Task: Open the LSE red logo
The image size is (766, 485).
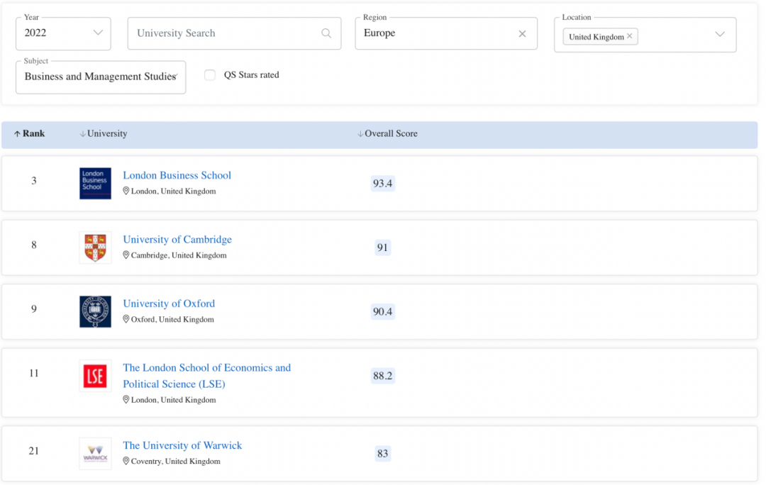Action: (95, 376)
